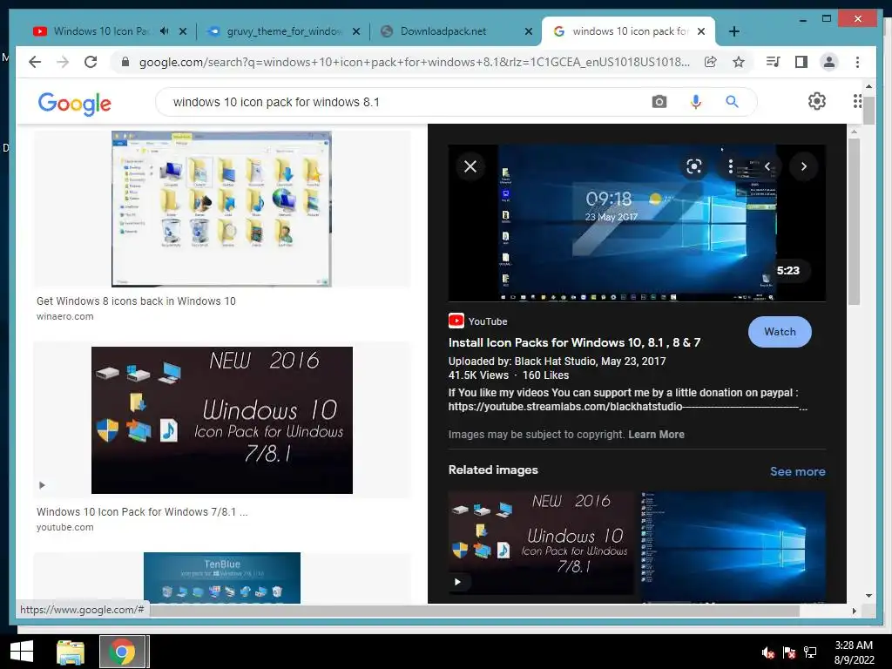
Task: Open Windows 10 Icon Pack youtube.com result
Action: tap(142, 512)
